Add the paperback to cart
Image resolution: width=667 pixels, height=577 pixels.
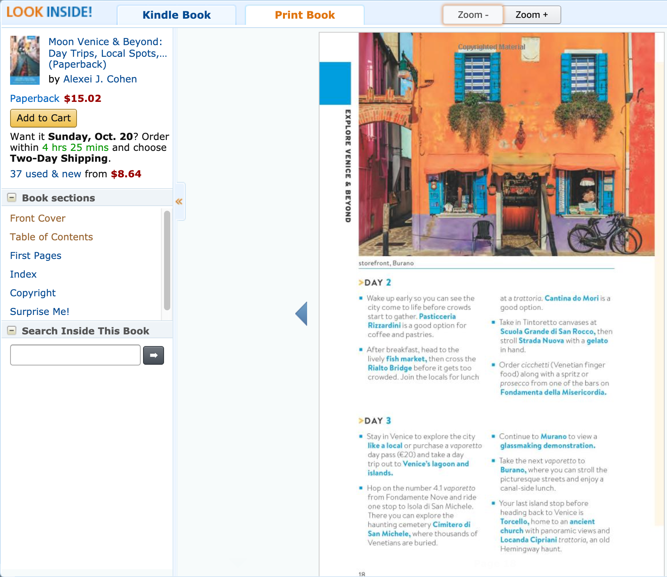click(x=44, y=118)
